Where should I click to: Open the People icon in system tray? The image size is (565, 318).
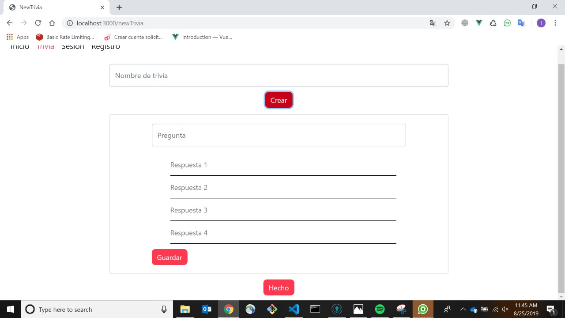447,309
